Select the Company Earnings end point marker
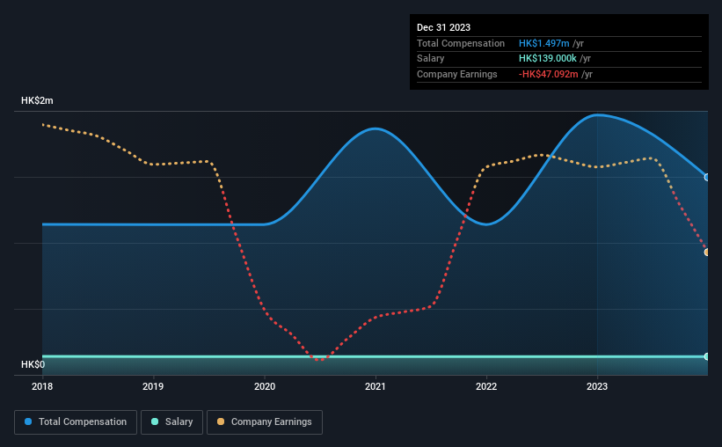The image size is (722, 447). point(707,252)
